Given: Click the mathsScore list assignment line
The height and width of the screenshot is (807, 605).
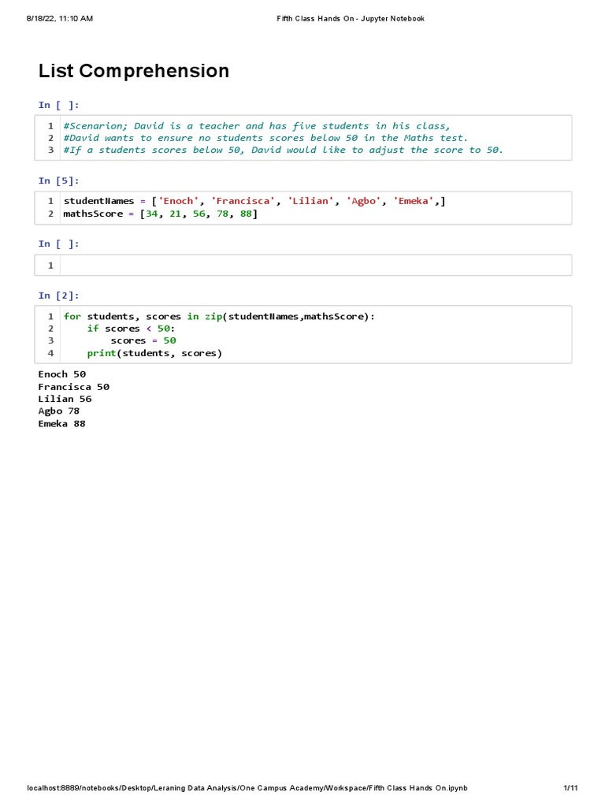Looking at the screenshot, I should point(161,214).
